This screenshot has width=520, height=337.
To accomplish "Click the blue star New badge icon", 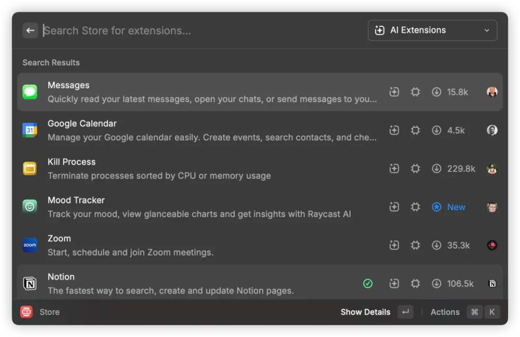I will 436,207.
